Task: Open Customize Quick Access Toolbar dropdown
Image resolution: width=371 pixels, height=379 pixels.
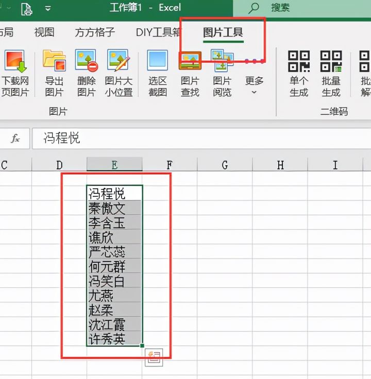Action: click(48, 9)
